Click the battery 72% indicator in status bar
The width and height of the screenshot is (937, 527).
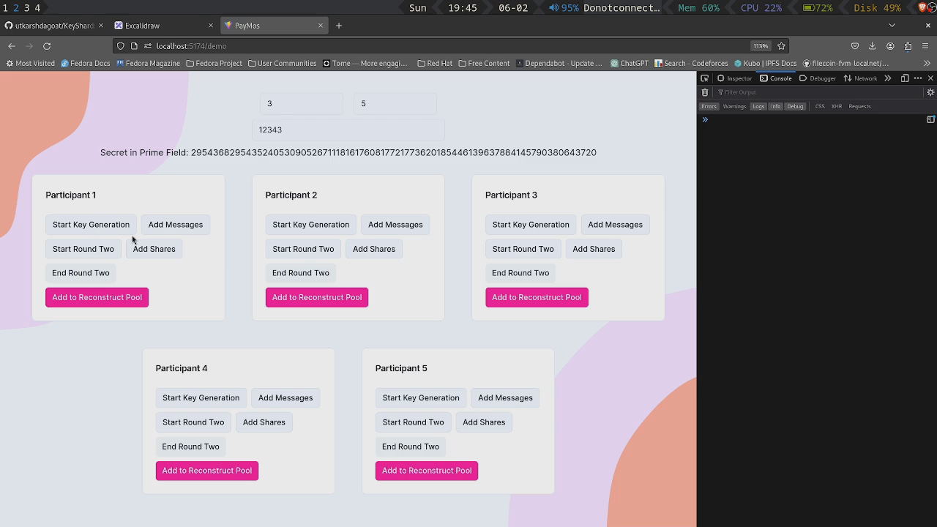(x=818, y=7)
